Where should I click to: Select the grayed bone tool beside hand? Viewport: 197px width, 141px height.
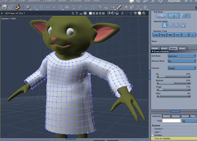click(11, 7)
